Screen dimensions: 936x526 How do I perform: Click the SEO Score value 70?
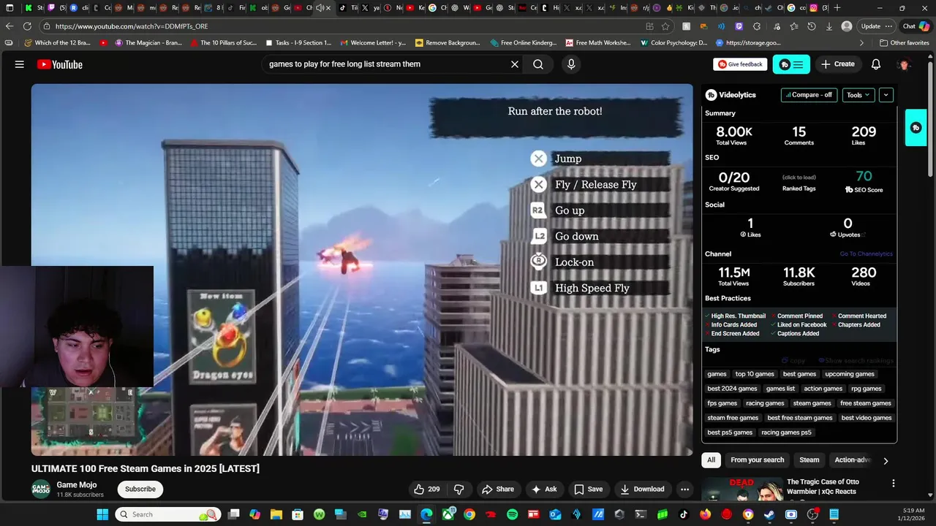pyautogui.click(x=864, y=176)
